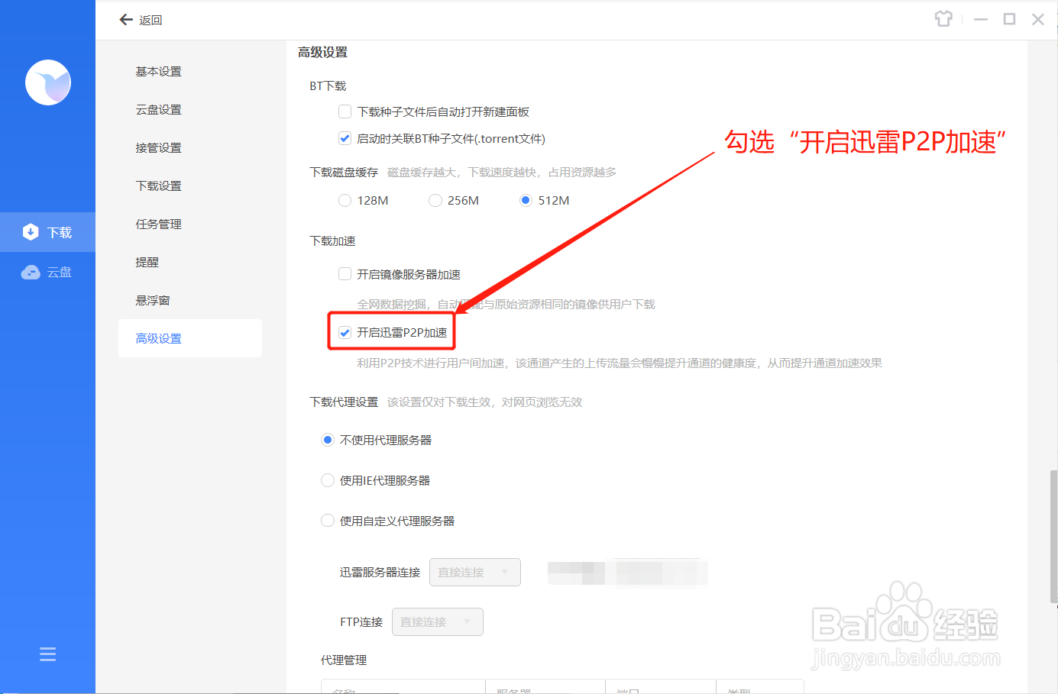Toggle associate BT torrent files on startup
The height and width of the screenshot is (694, 1058).
(x=345, y=138)
